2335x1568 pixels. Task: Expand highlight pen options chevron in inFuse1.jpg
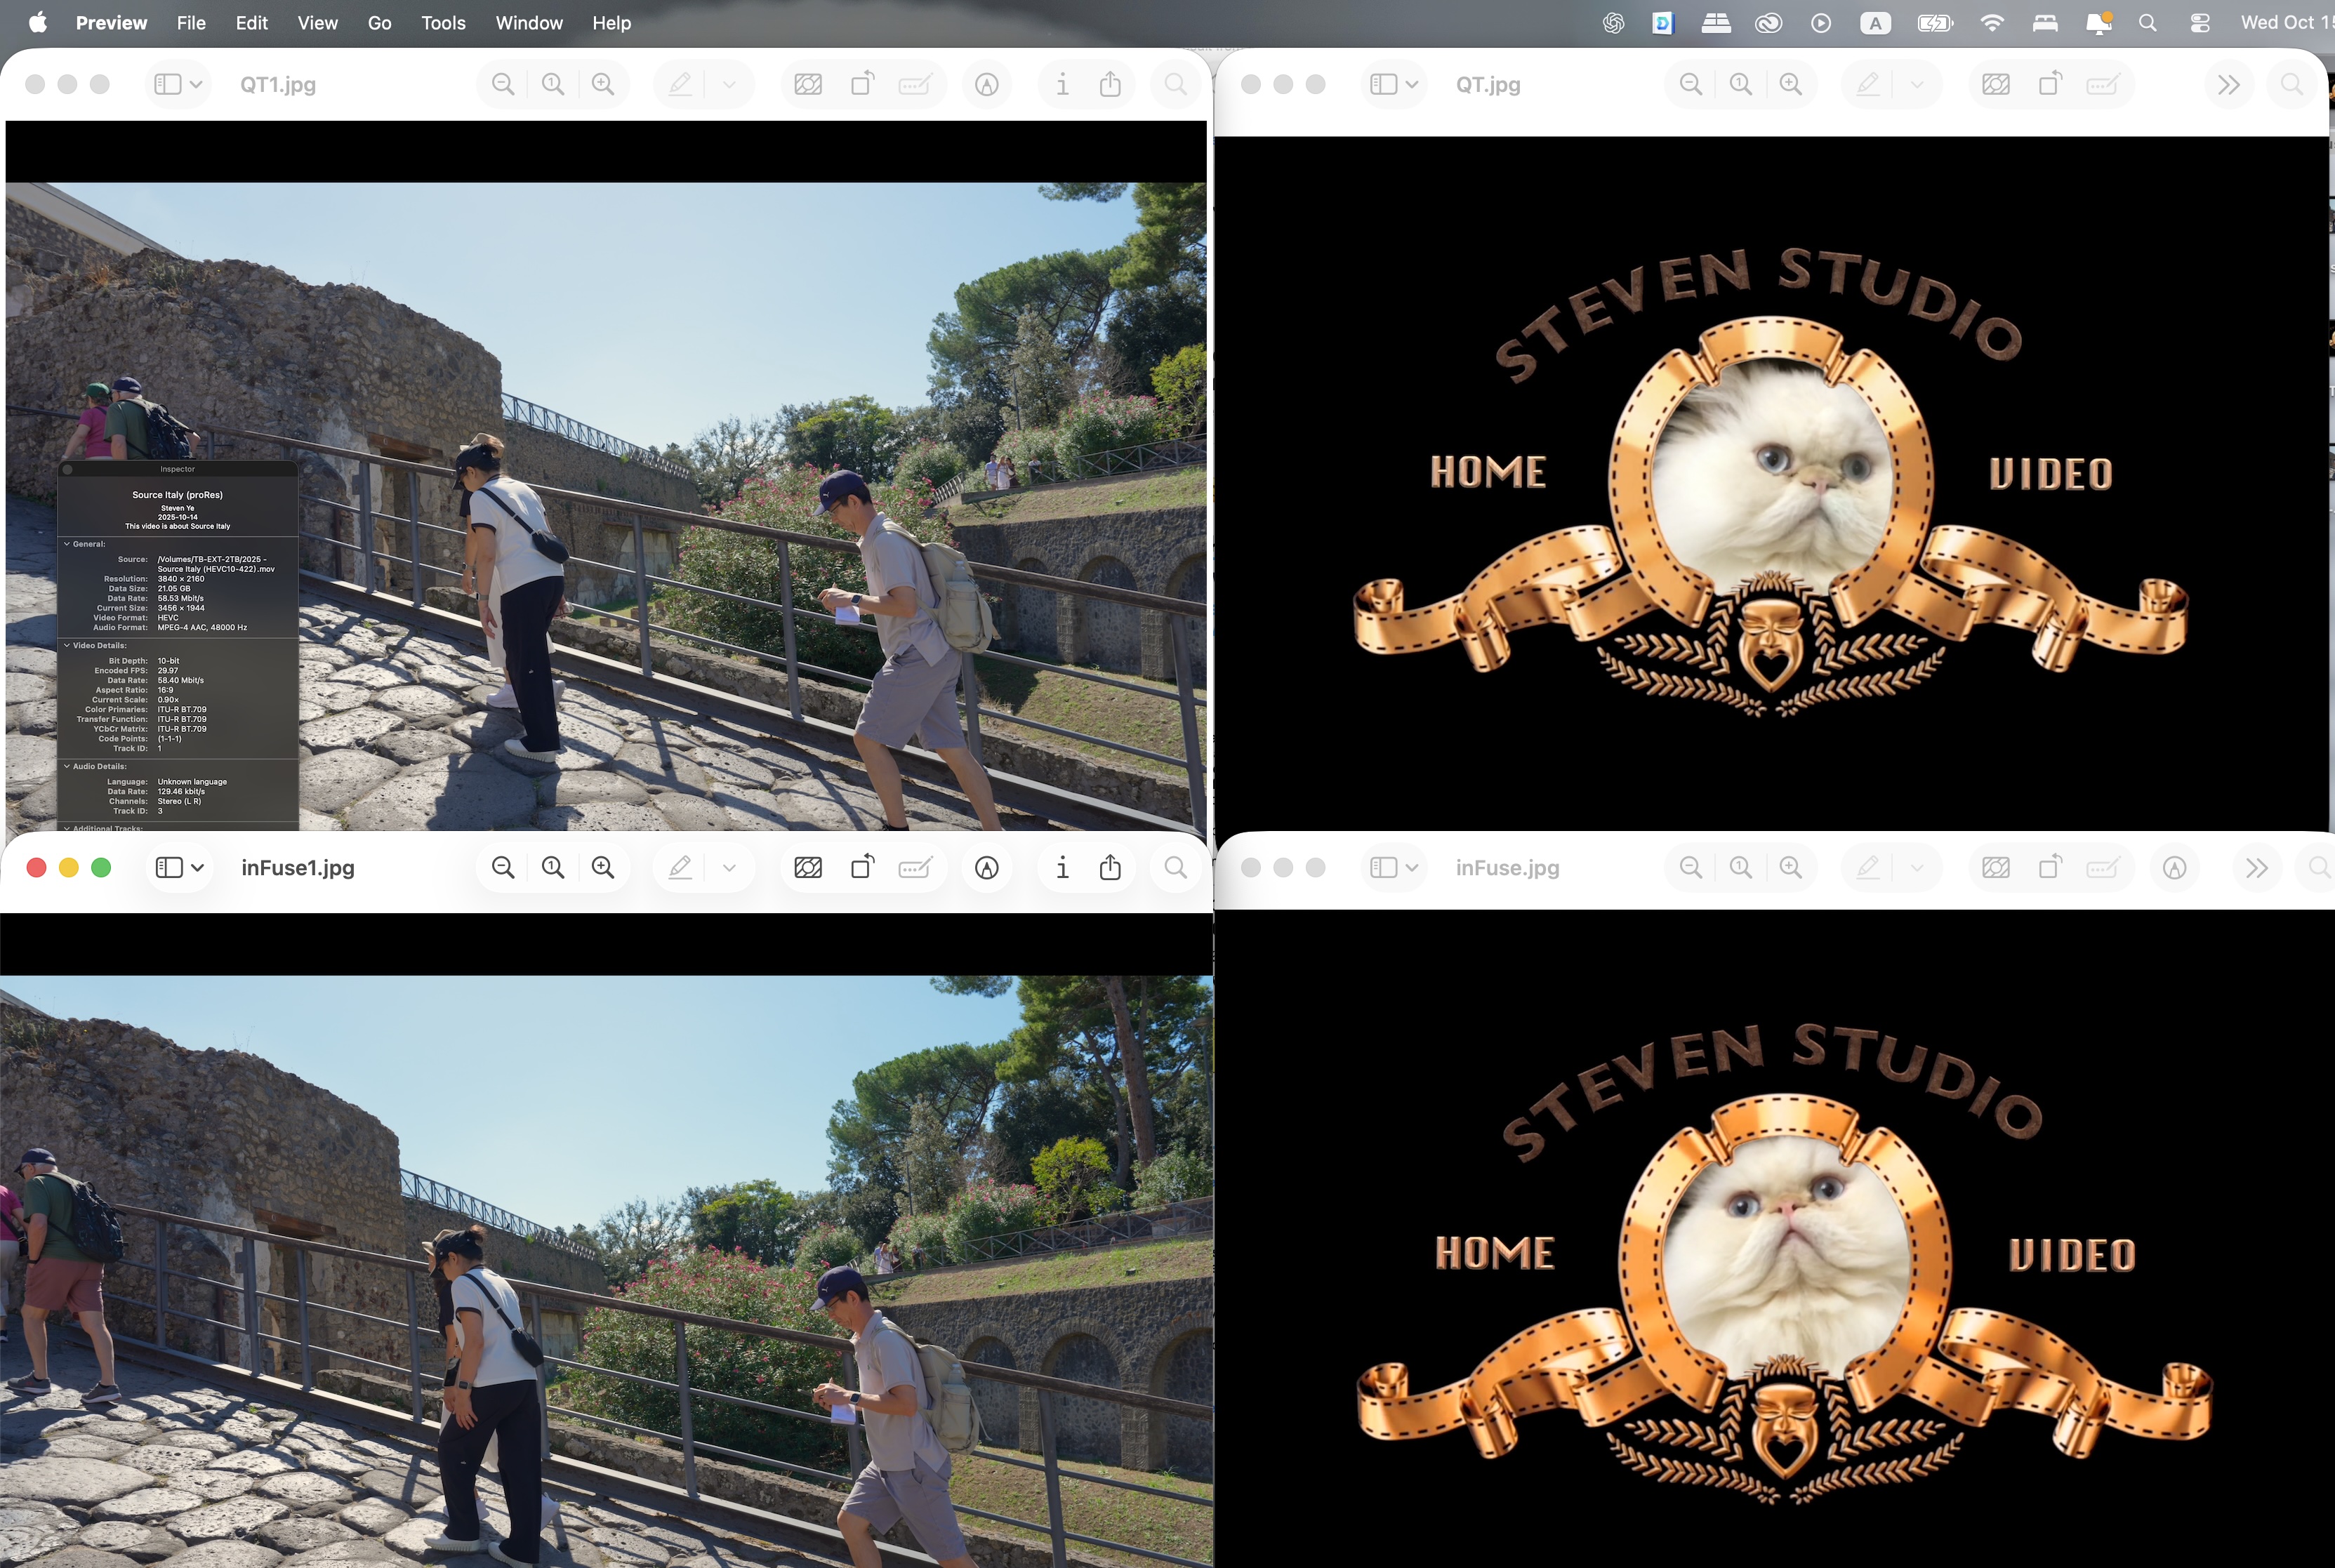pyautogui.click(x=729, y=868)
